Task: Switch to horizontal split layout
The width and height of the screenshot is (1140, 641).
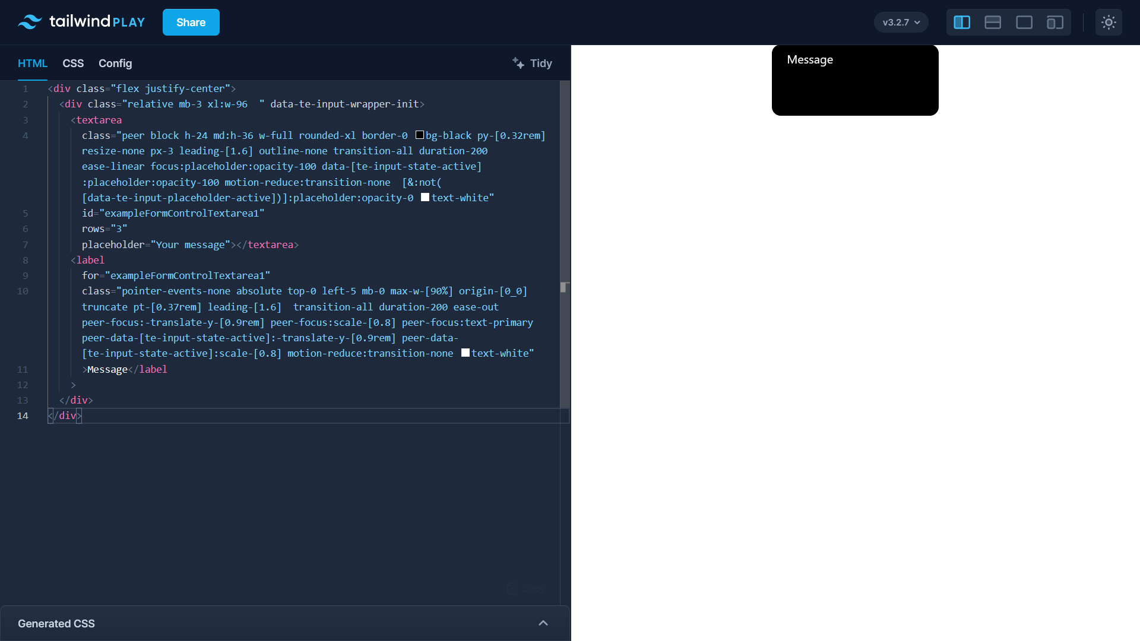Action: [x=993, y=22]
